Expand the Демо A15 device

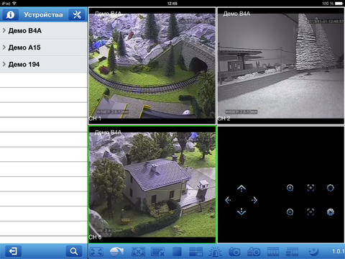click(44, 47)
